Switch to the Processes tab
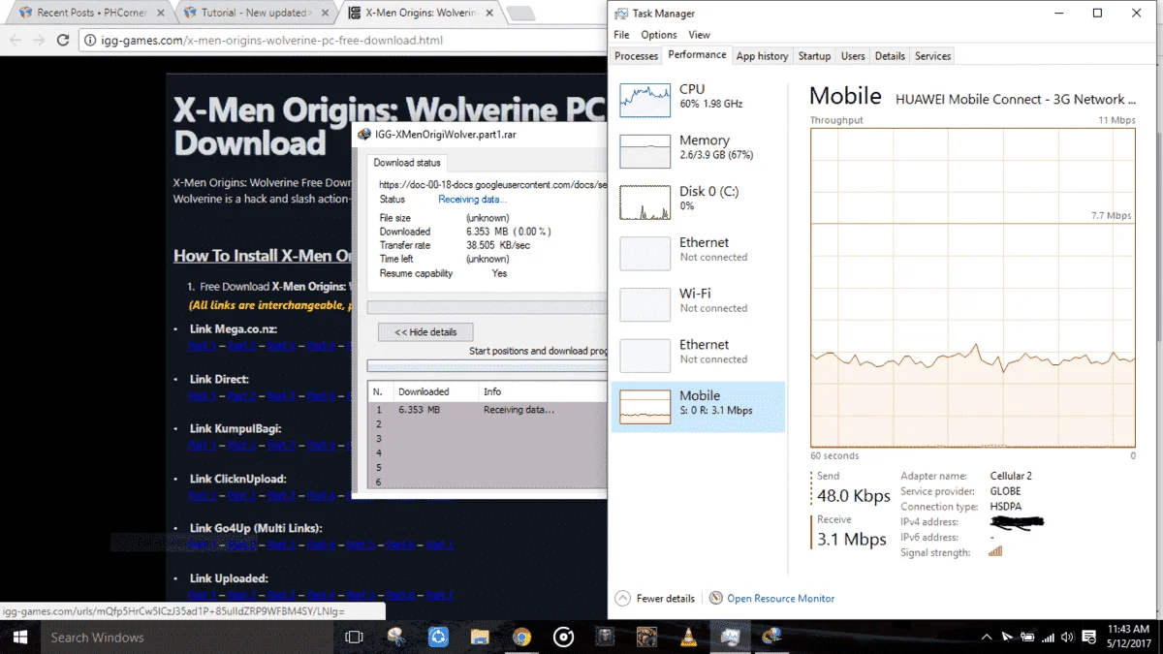 click(x=637, y=56)
